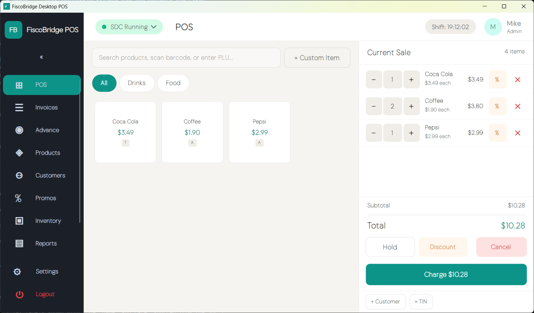This screenshot has width=534, height=313.
Task: Edit Coffee quantity field showing 2
Action: tap(393, 106)
